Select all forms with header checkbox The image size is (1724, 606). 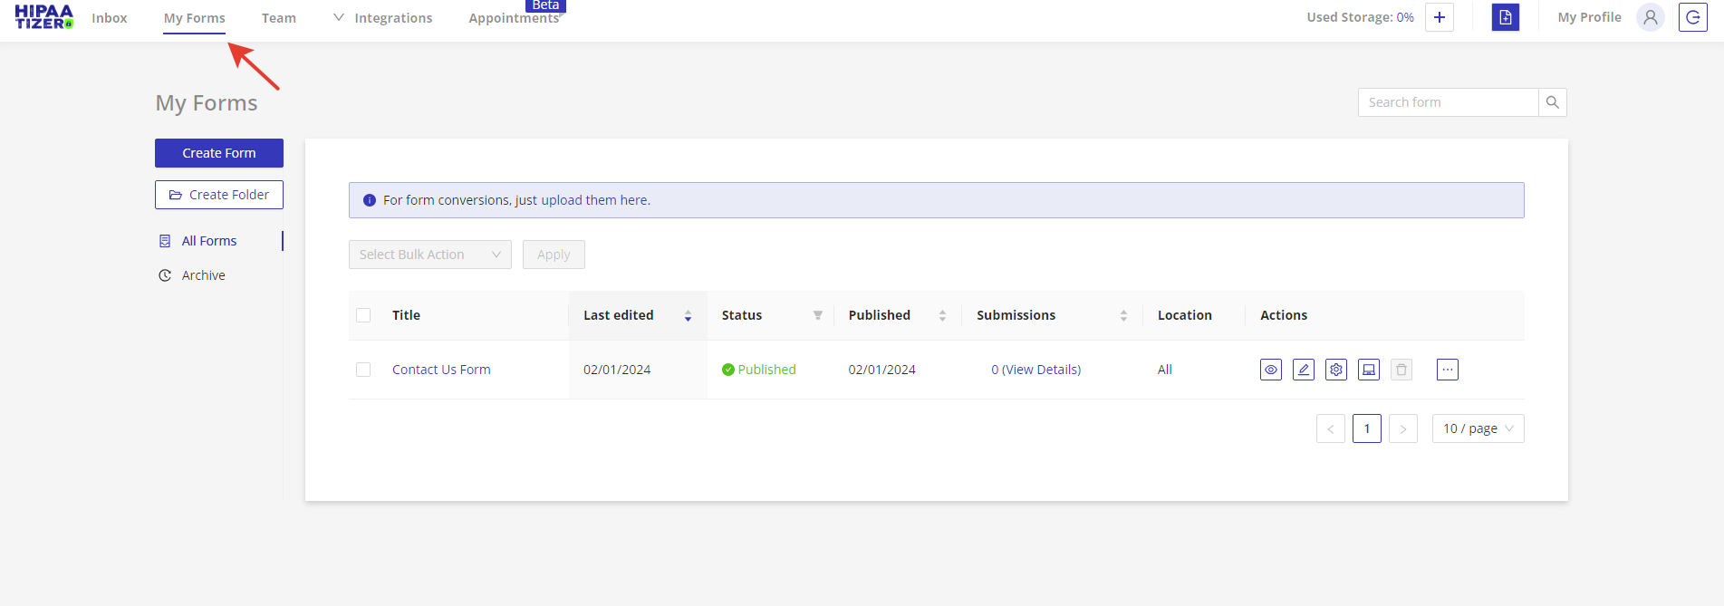point(363,315)
